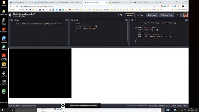Switch to the Wix Free Website Builder tab

click(71, 3)
